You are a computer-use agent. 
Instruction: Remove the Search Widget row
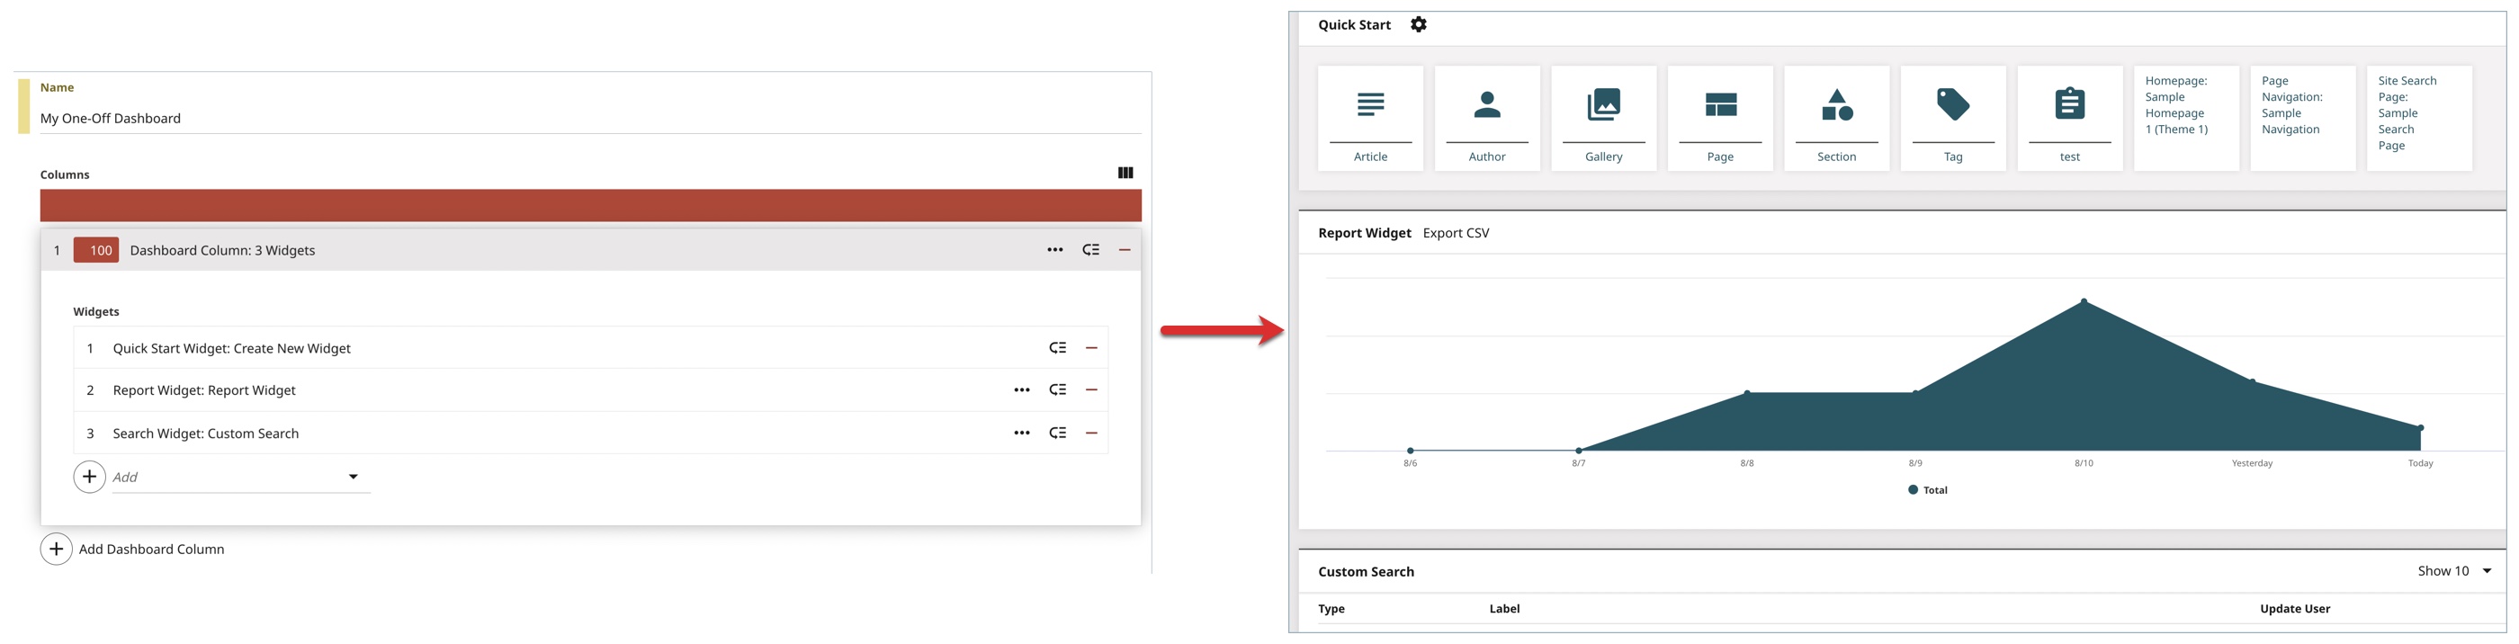pyautogui.click(x=1091, y=433)
